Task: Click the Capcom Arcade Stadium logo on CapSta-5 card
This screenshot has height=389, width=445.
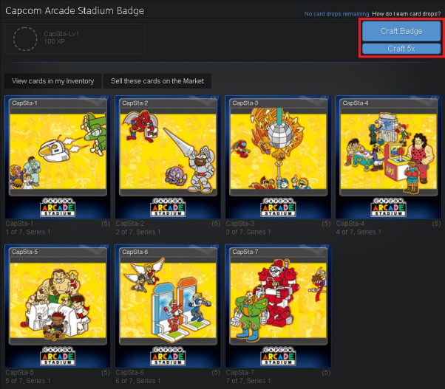Action: pos(58,356)
